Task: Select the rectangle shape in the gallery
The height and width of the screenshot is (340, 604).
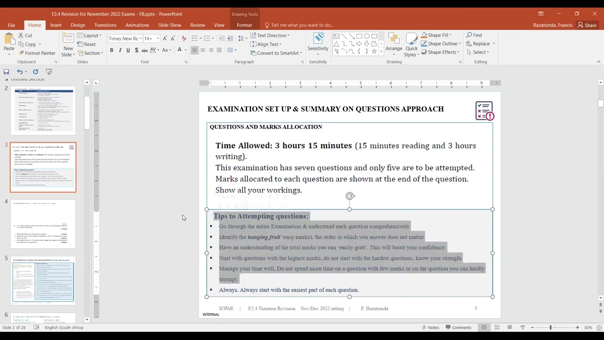Action: (359, 36)
